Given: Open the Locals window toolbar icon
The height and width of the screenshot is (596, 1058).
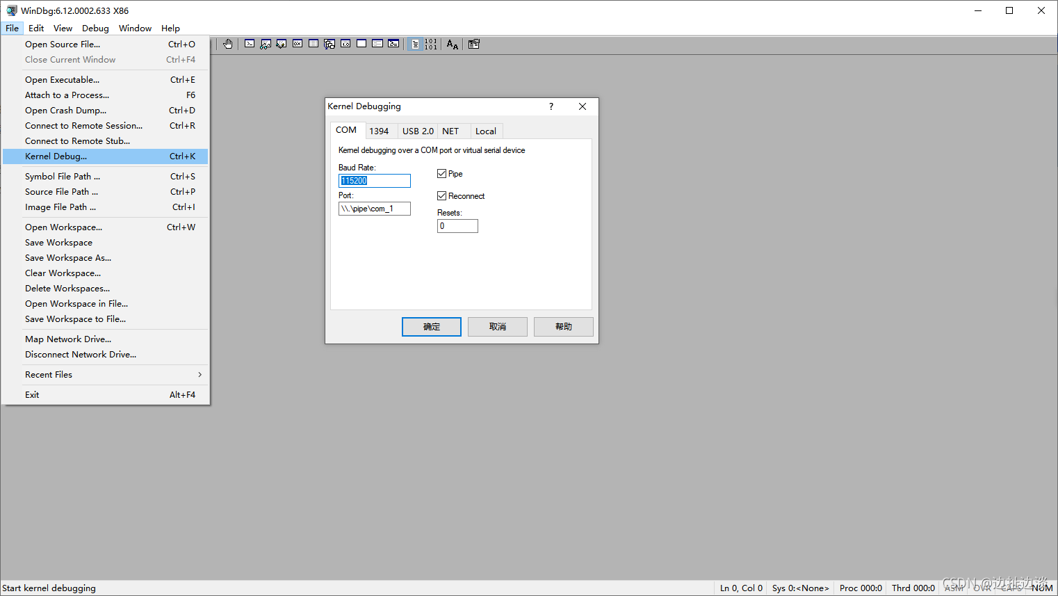Looking at the screenshot, I should pyautogui.click(x=282, y=44).
